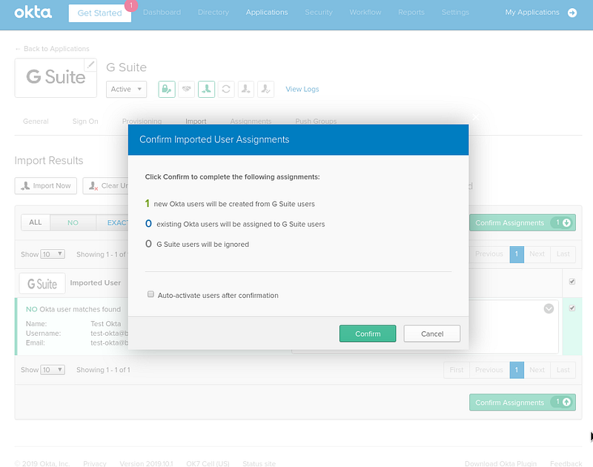Image resolution: width=593 pixels, height=467 pixels.
Task: Open the View Logs link
Action: pos(302,89)
